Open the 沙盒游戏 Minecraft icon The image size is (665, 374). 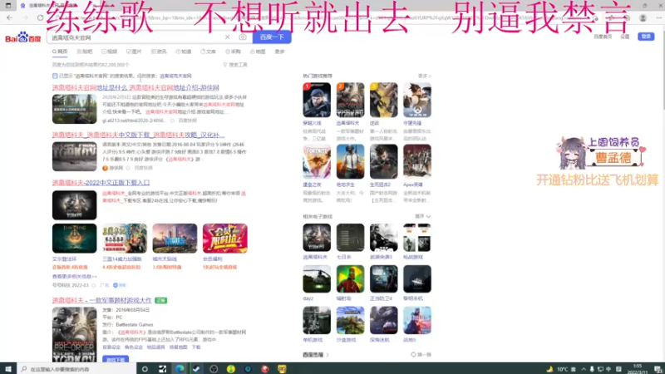[x=350, y=321]
